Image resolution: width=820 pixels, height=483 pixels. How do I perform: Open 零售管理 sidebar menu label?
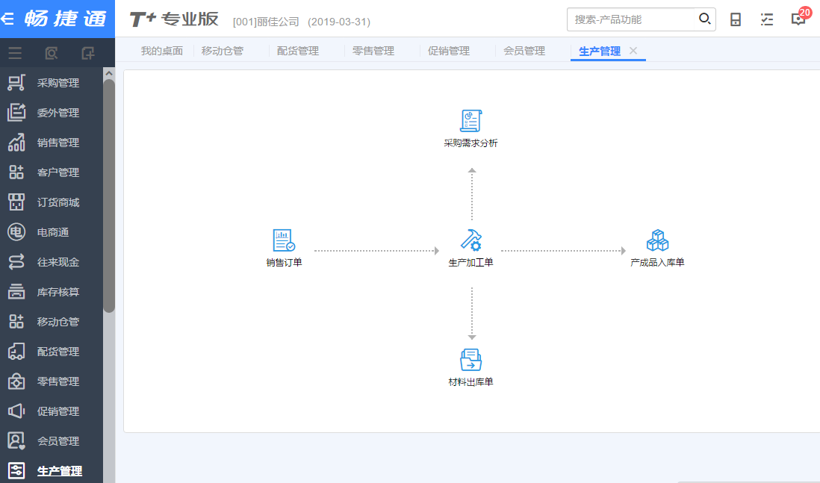tap(58, 381)
